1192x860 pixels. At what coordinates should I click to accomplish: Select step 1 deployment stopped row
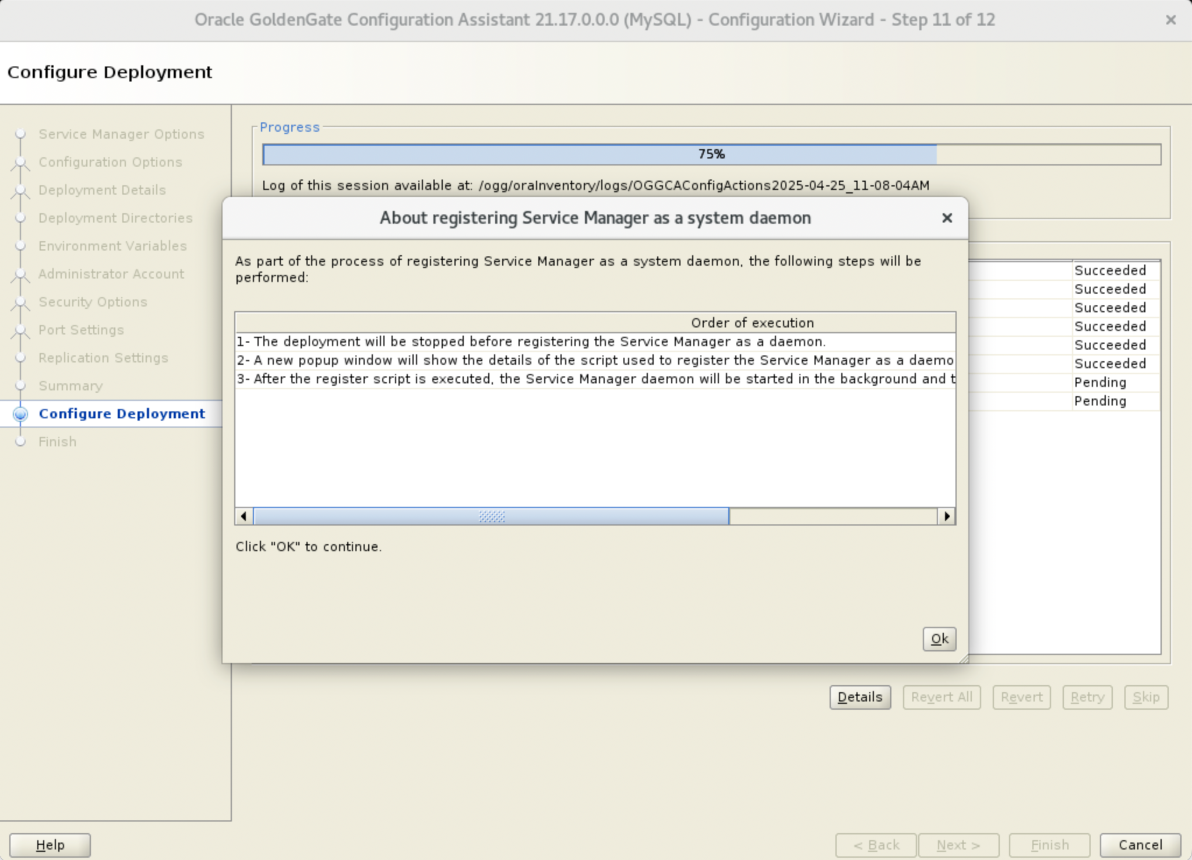530,341
